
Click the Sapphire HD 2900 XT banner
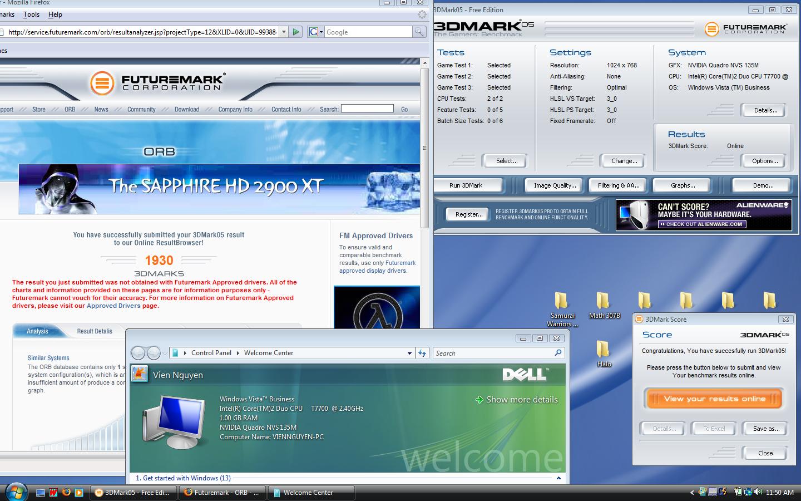tap(219, 189)
